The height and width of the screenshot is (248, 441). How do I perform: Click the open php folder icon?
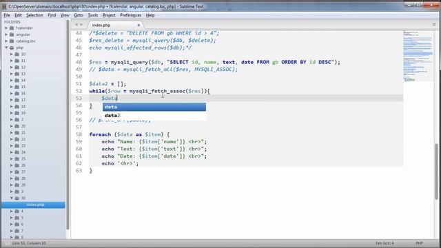click(12, 48)
